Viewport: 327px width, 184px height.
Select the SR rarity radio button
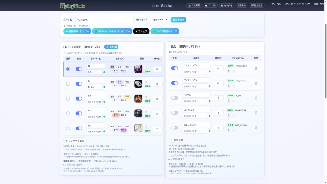pyautogui.click(x=68, y=99)
